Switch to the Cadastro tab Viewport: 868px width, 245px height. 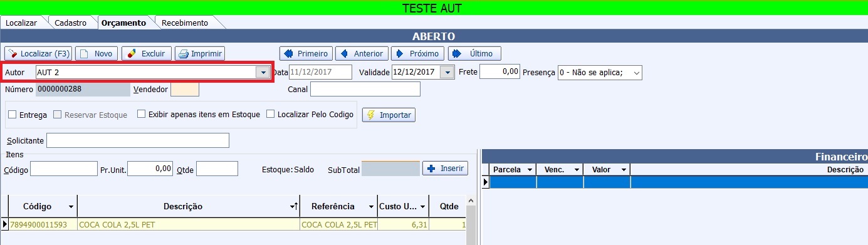71,23
